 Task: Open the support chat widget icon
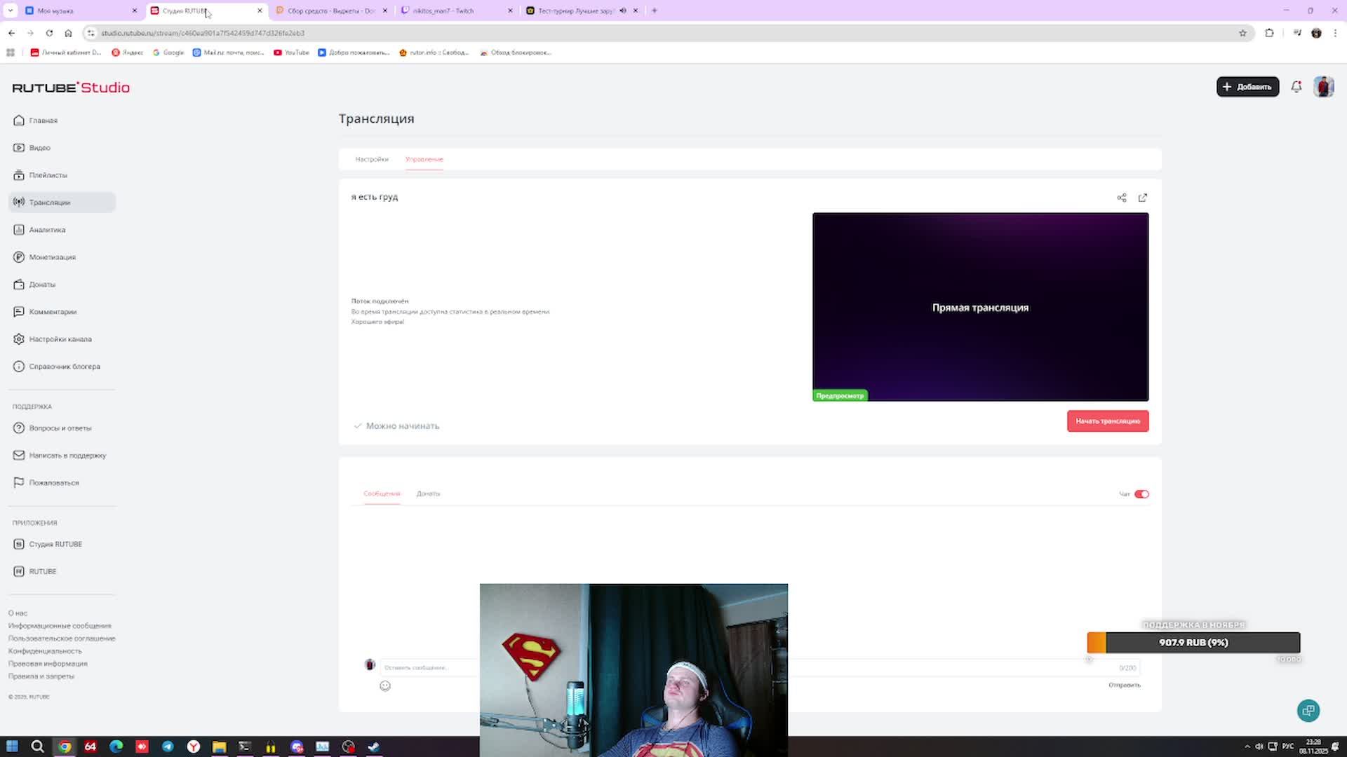pos(1308,711)
